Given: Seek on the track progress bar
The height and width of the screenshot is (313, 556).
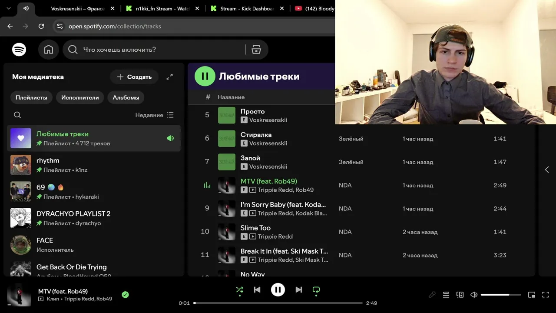Looking at the screenshot, I should (278, 303).
